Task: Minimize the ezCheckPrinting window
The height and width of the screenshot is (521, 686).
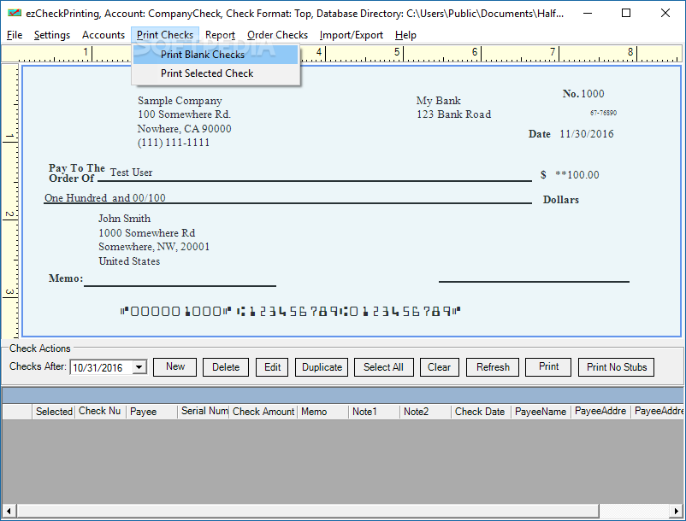Action: [x=587, y=13]
